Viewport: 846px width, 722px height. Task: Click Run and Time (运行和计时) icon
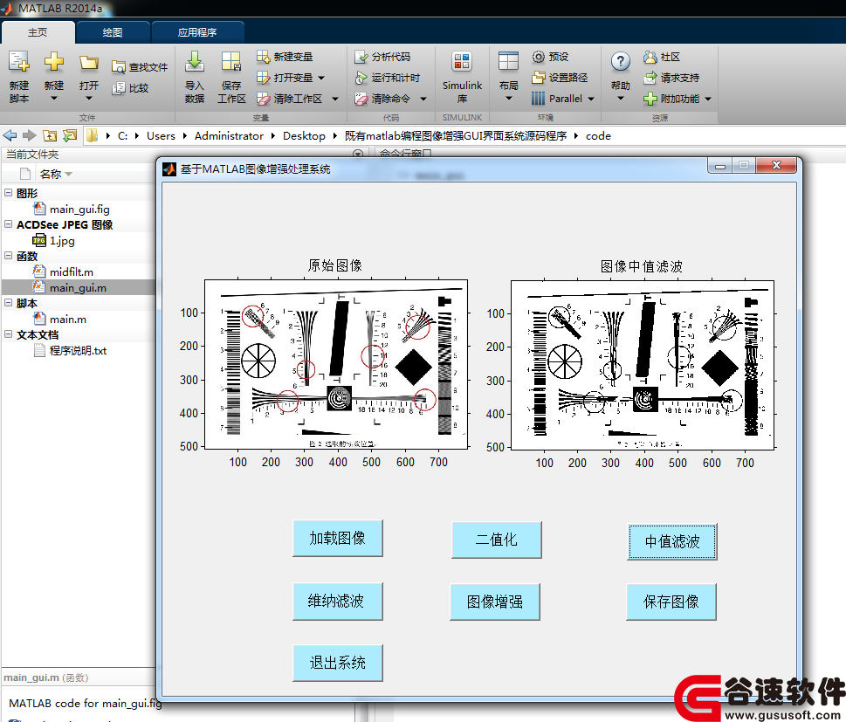(x=361, y=78)
